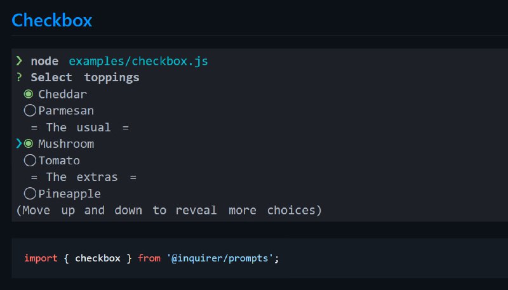The height and width of the screenshot is (290, 508).
Task: Click the Parmesan option label
Action: coord(66,110)
